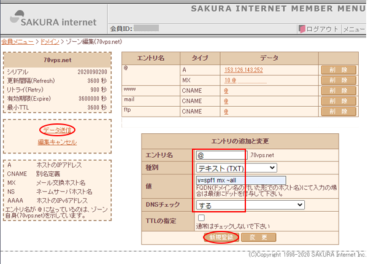Open the MX record '10 @' link

(x=230, y=80)
